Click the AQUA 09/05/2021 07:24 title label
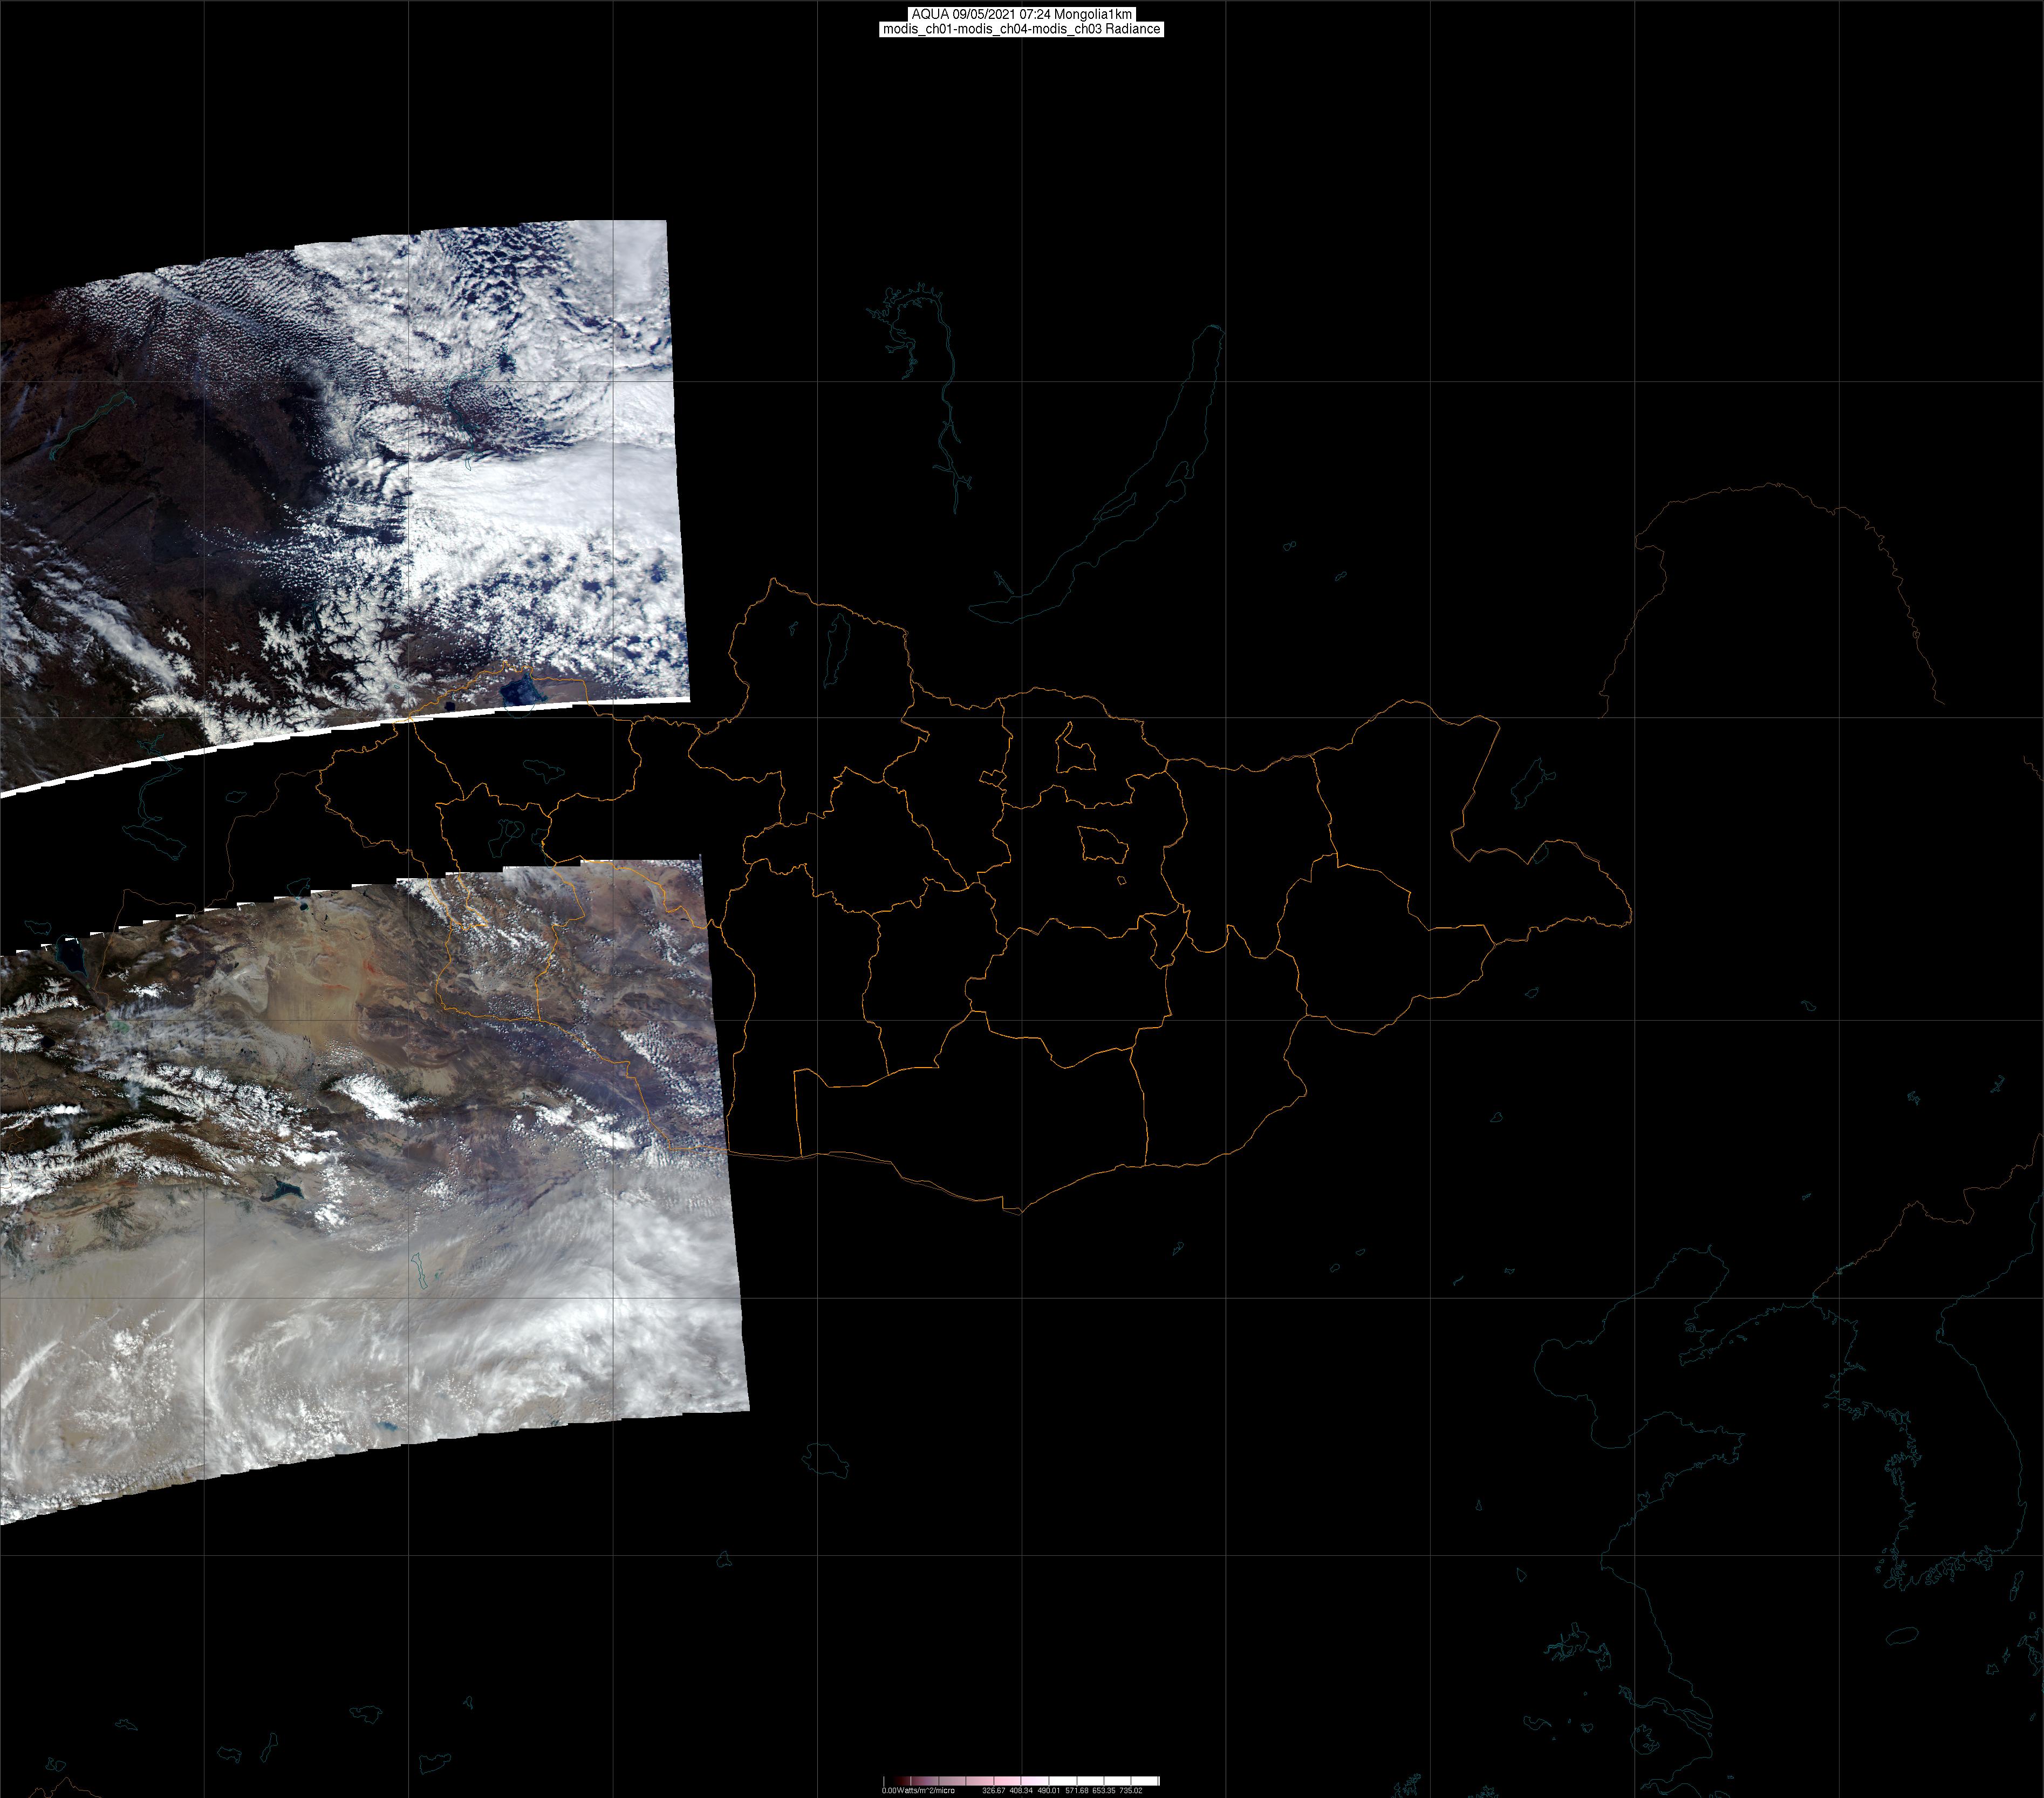2044x1798 pixels. coord(1021,14)
